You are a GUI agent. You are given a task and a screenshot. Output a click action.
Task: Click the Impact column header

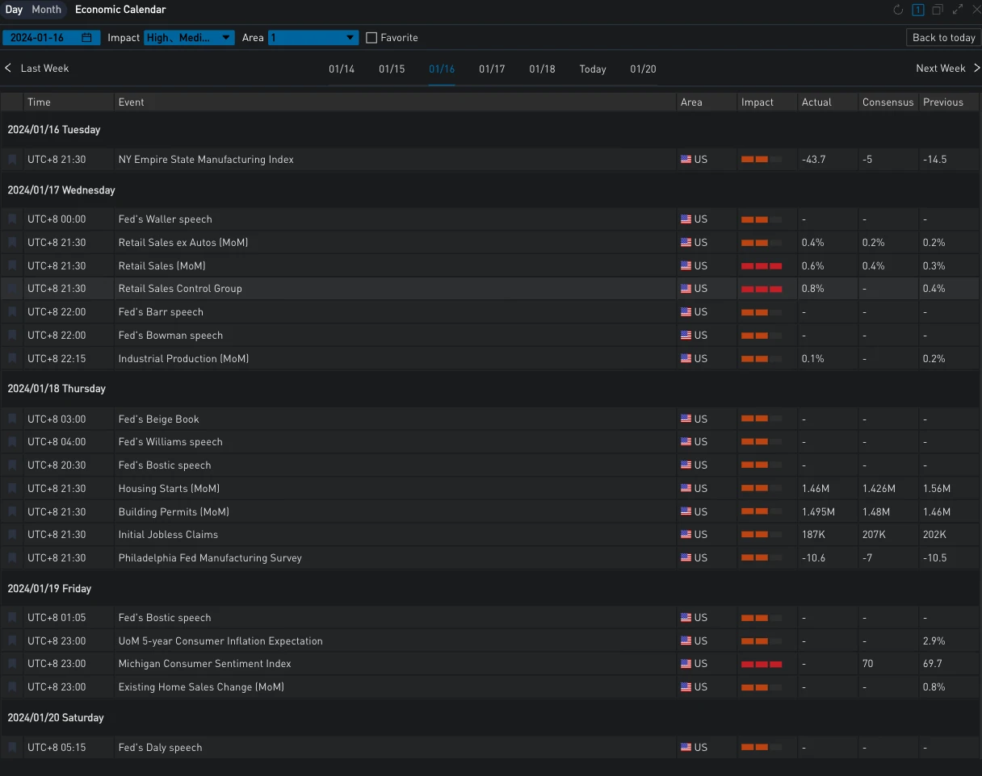pos(757,102)
